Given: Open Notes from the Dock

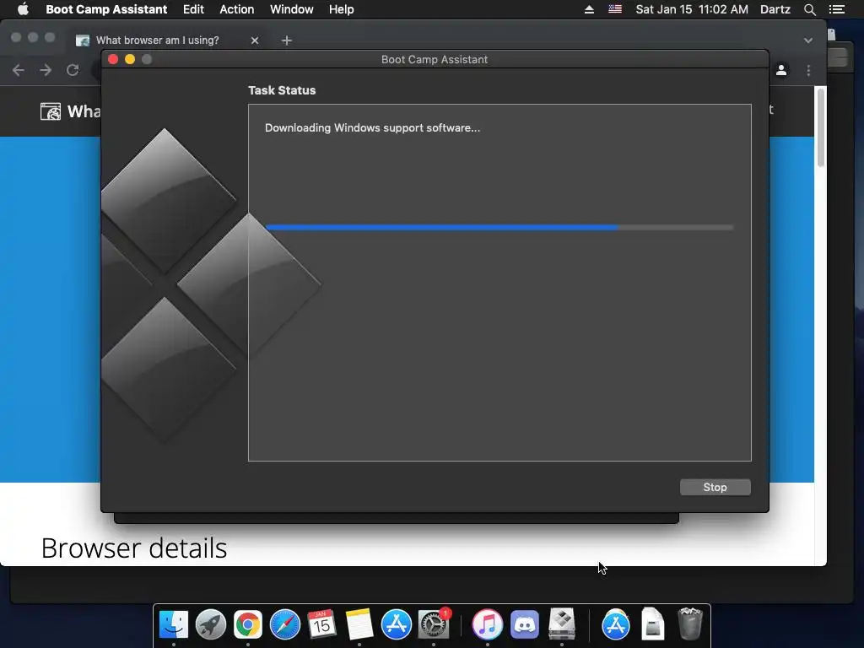Looking at the screenshot, I should coord(359,624).
